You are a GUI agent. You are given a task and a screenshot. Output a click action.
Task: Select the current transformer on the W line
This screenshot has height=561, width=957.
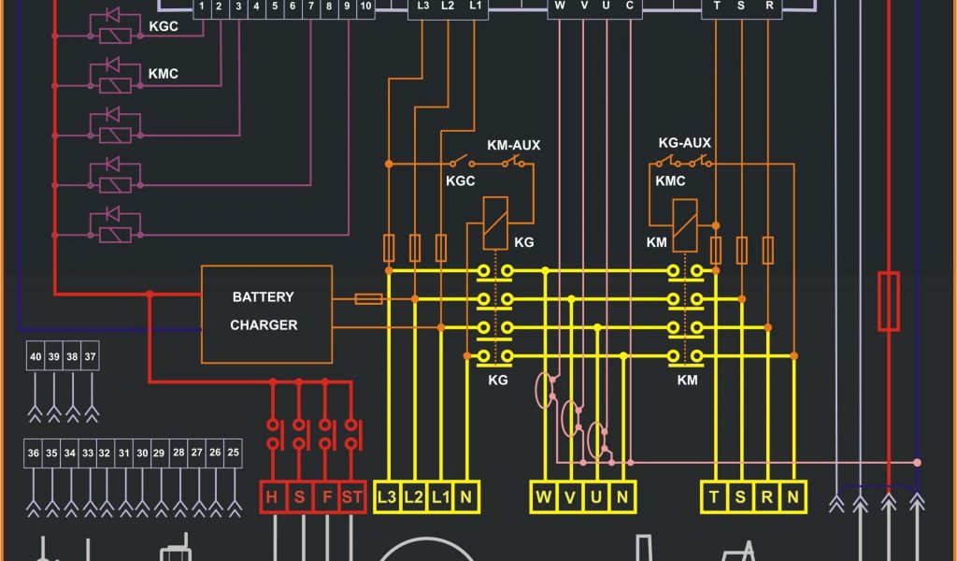[545, 385]
